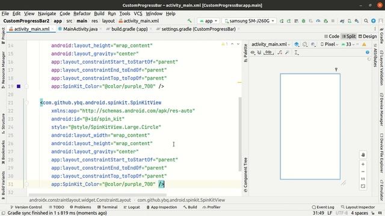Viewport: 385px width, 216px height.
Task: Click Sync Project with Gradle Files icon
Action: point(342,21)
